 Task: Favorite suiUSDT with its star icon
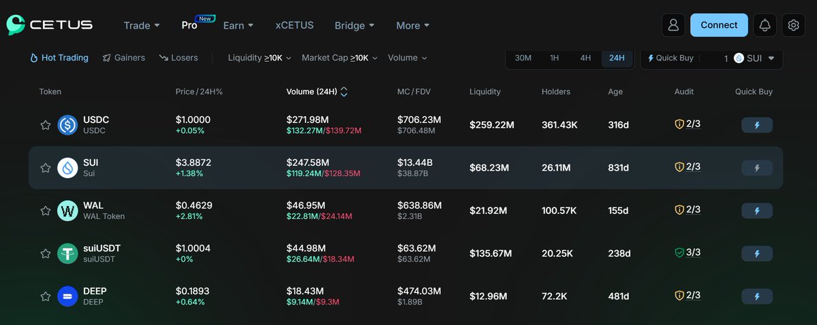click(46, 253)
